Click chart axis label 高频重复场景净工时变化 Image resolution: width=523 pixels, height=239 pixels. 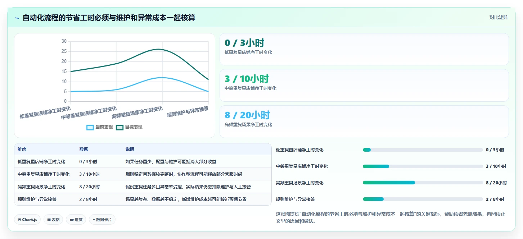(137, 113)
